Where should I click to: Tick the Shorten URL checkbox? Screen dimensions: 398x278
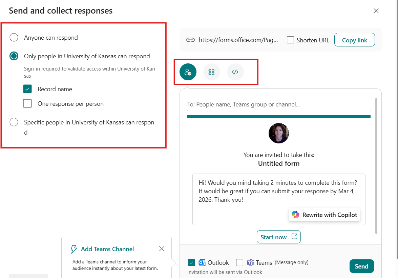[x=290, y=40]
